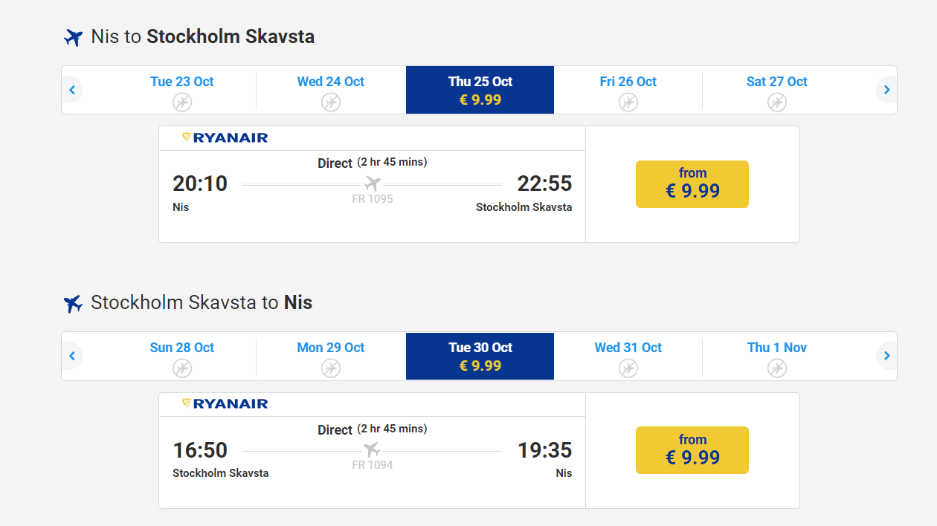
Task: Click the plane icon beside Nis to Stockholm Skavsta
Action: click(x=73, y=37)
